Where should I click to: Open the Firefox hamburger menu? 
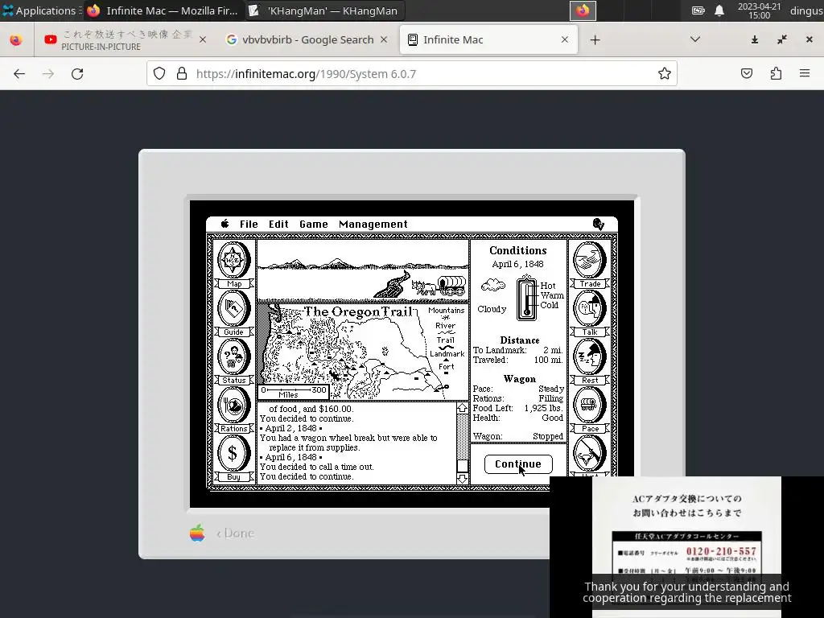805,73
